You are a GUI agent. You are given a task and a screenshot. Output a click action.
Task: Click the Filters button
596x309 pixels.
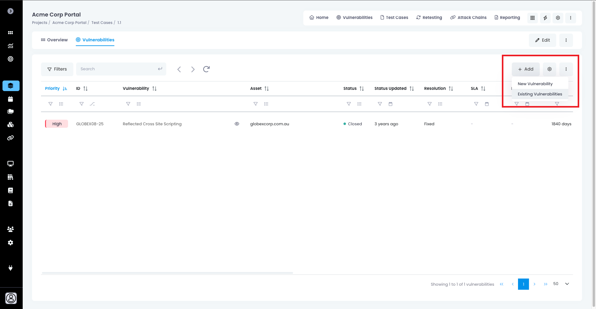57,69
